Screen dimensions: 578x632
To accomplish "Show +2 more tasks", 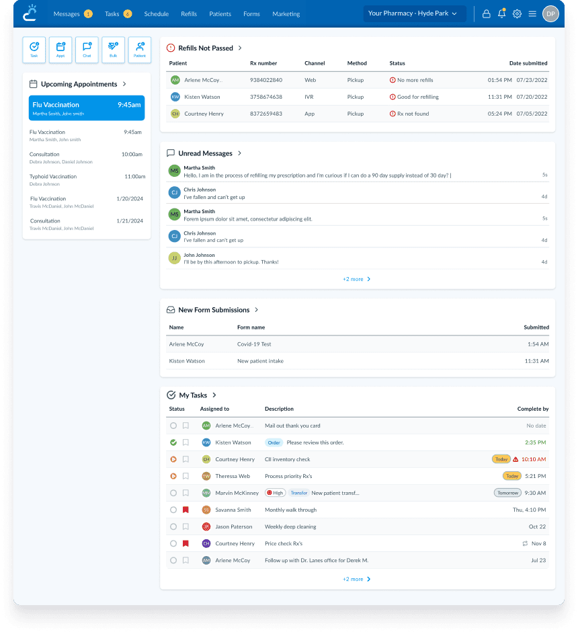I will tap(356, 579).
